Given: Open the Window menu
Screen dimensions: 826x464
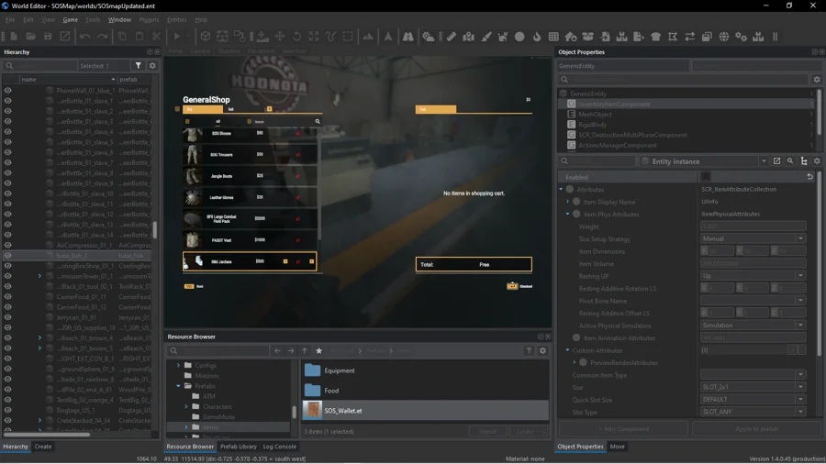Looking at the screenshot, I should click(x=119, y=19).
